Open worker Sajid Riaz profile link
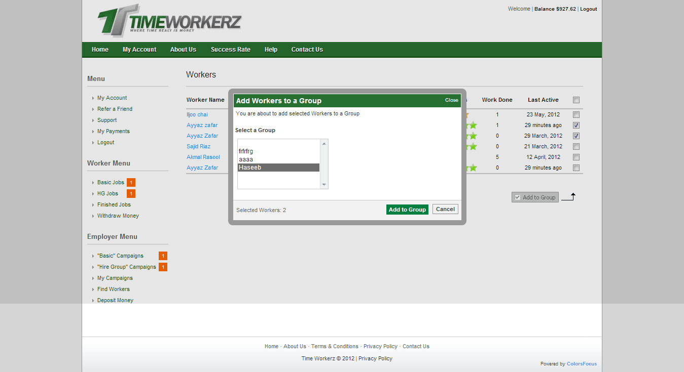684x372 pixels. point(198,147)
